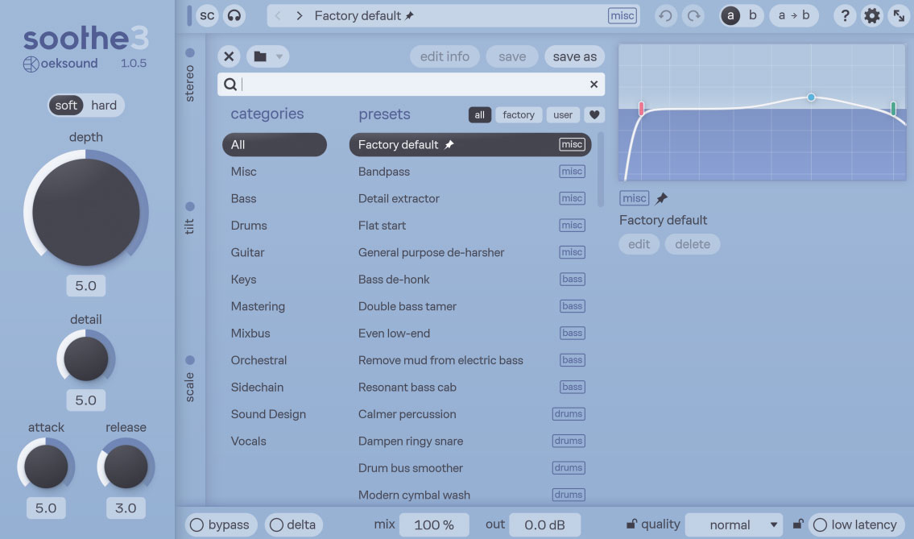
Task: Go to the previous preset arrow
Action: click(x=278, y=16)
